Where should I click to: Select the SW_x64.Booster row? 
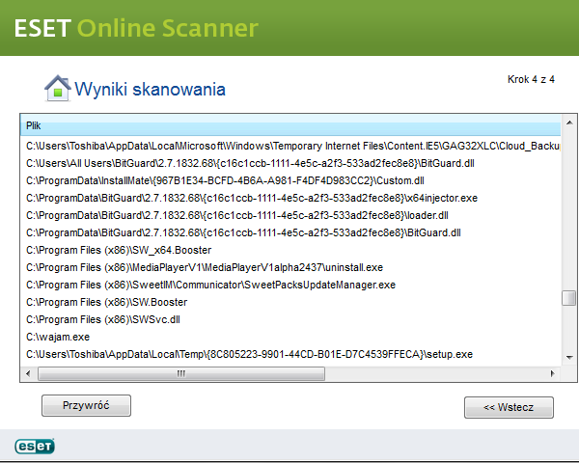tap(290, 251)
